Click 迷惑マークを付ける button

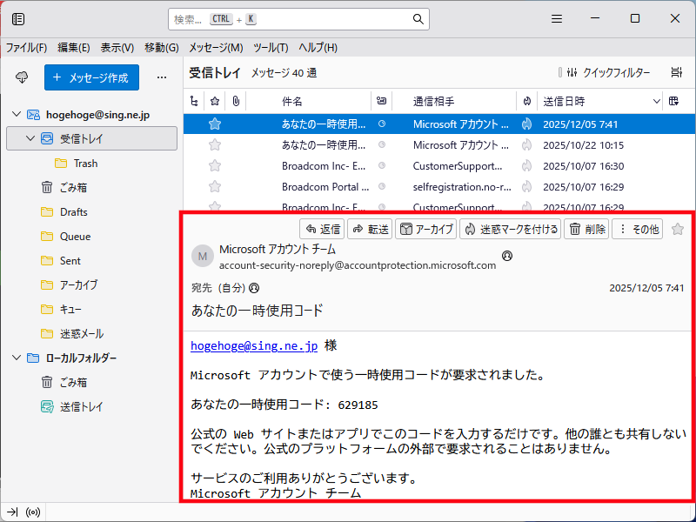[511, 229]
